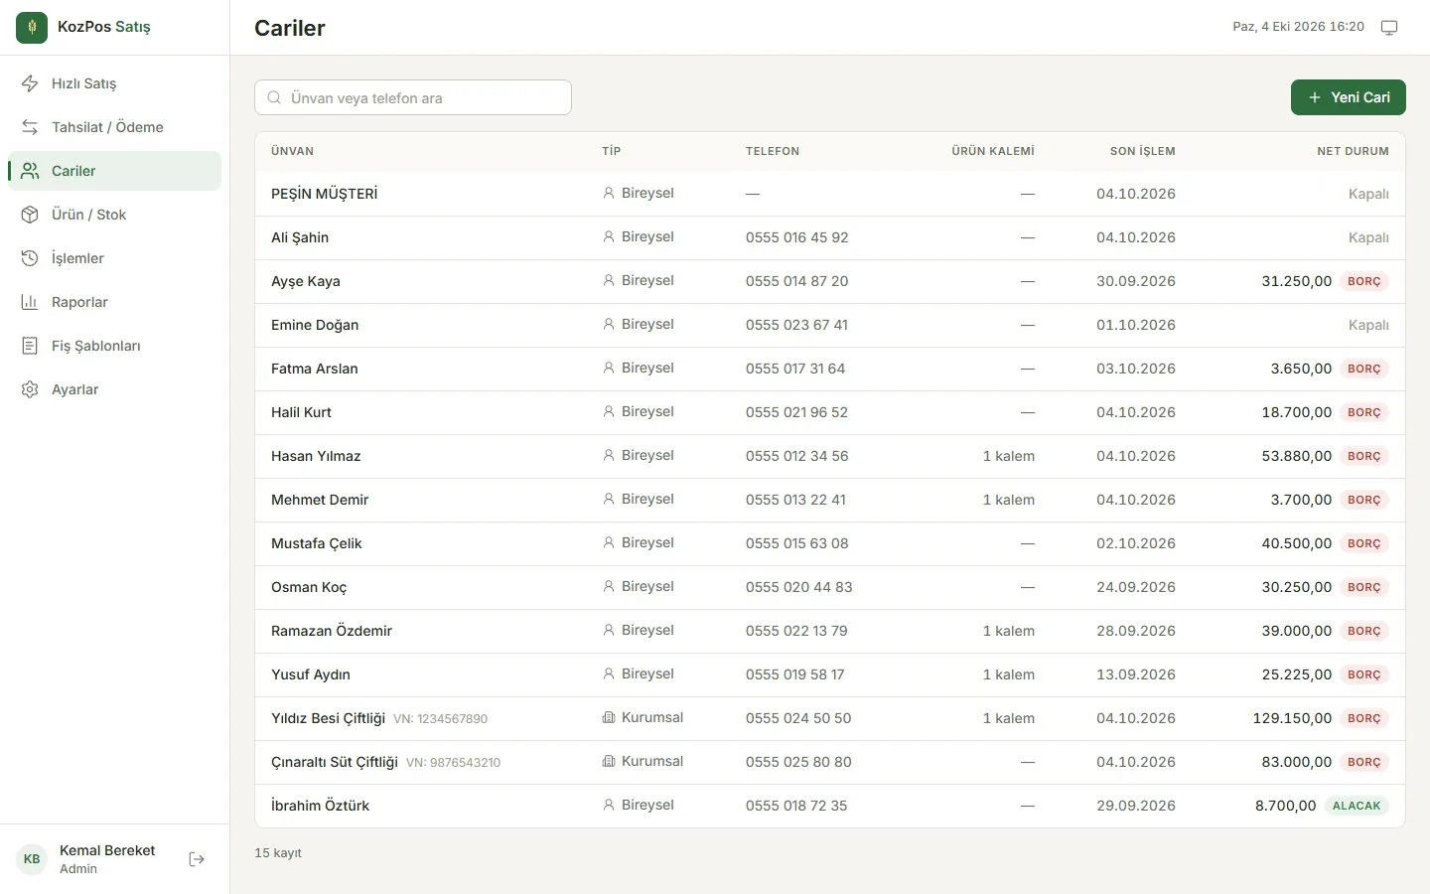The image size is (1430, 894).
Task: Click the Ürün / Stok box icon
Action: tap(30, 215)
